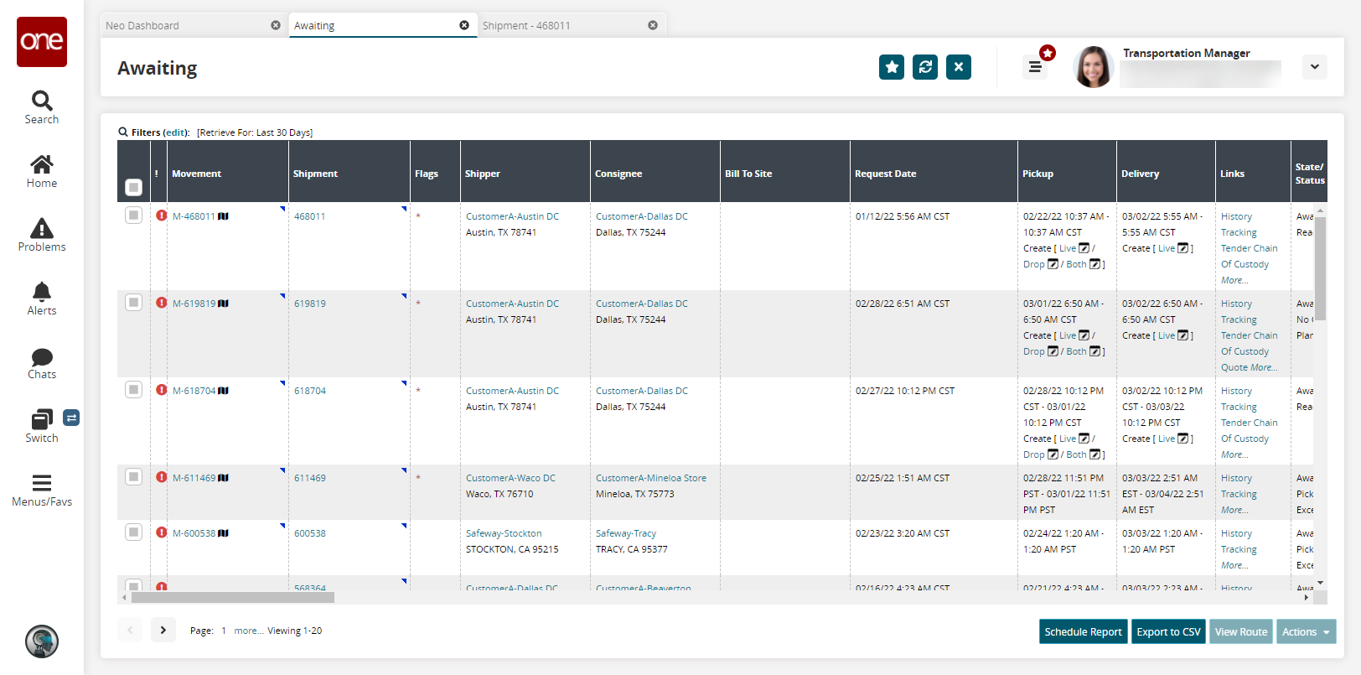This screenshot has height=675, width=1361.
Task: Expand More links for shipment 468011
Action: 1234,280
